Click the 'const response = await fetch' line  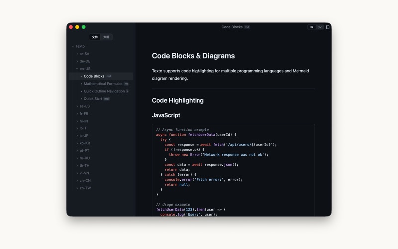[x=220, y=145]
